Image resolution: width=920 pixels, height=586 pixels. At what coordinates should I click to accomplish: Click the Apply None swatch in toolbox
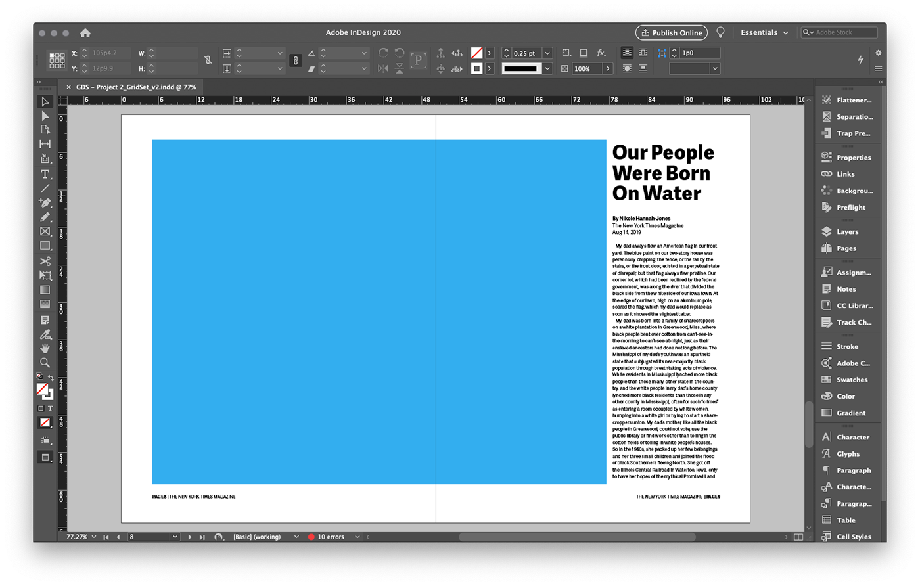45,422
